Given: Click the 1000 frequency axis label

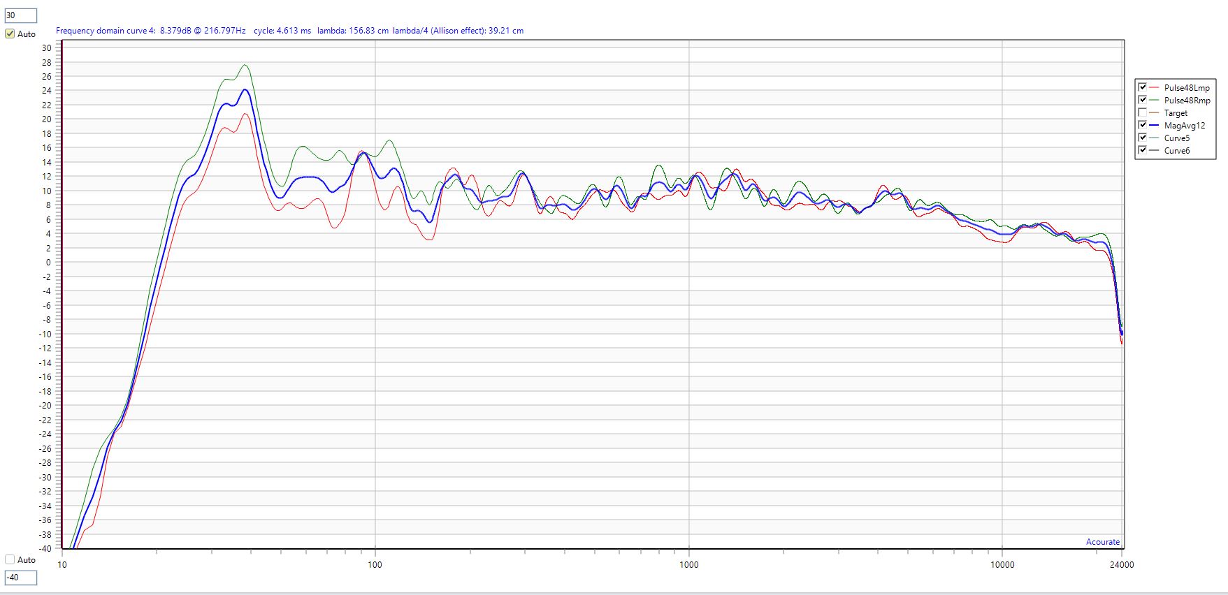Looking at the screenshot, I should click(689, 564).
